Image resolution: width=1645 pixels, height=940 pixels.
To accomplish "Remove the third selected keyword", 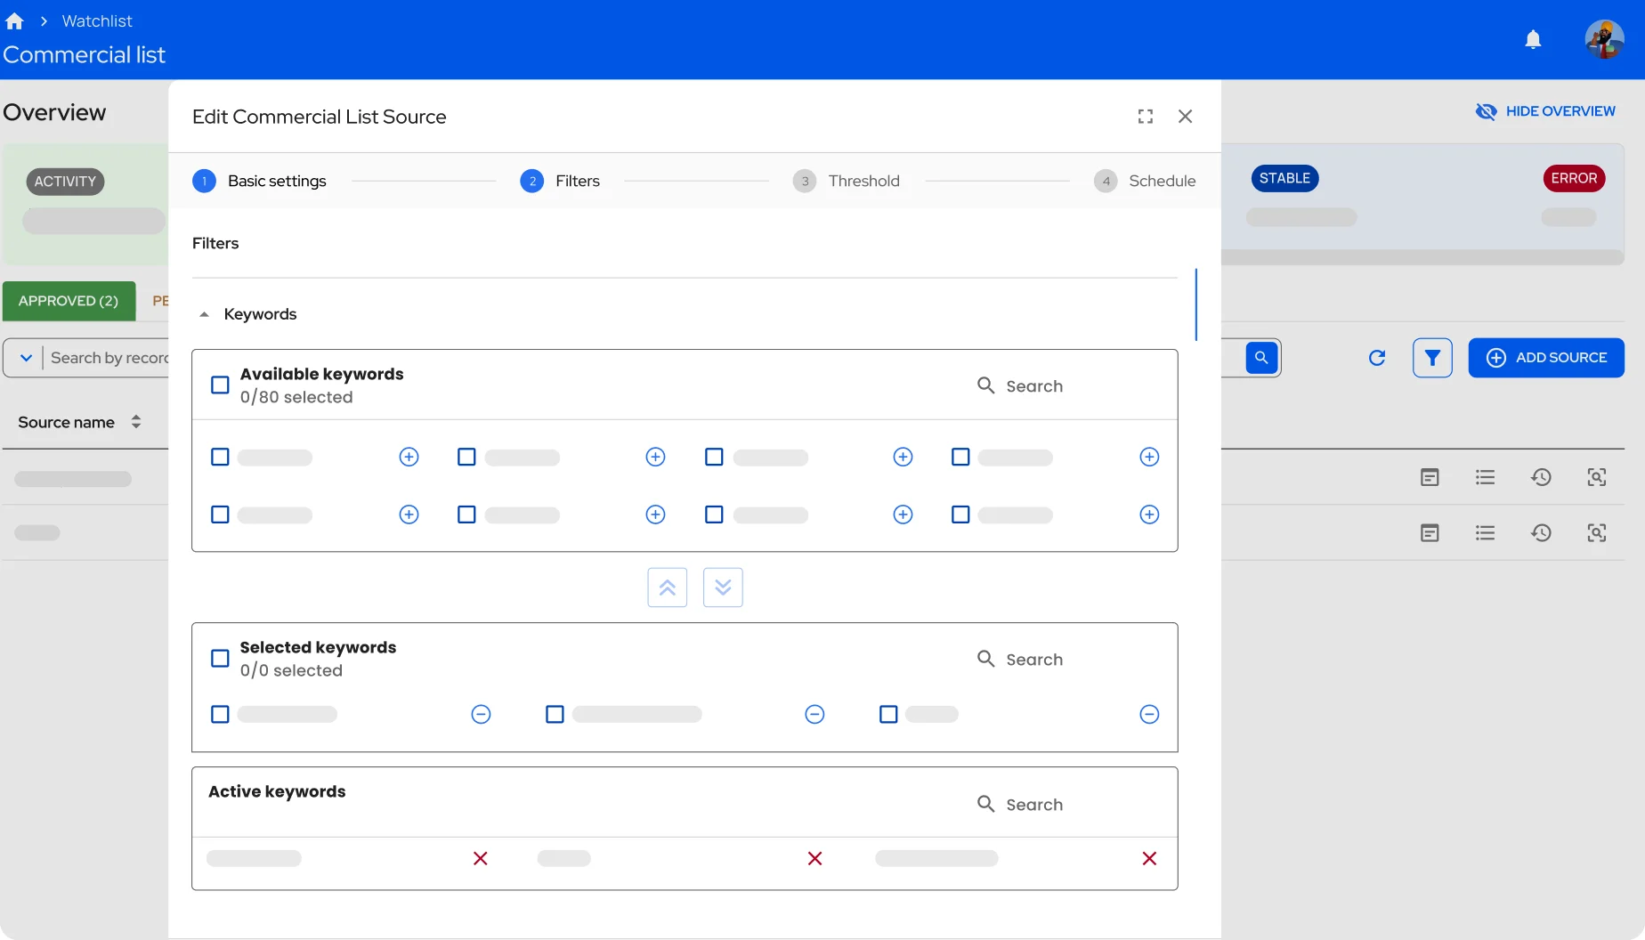I will 1149,714.
